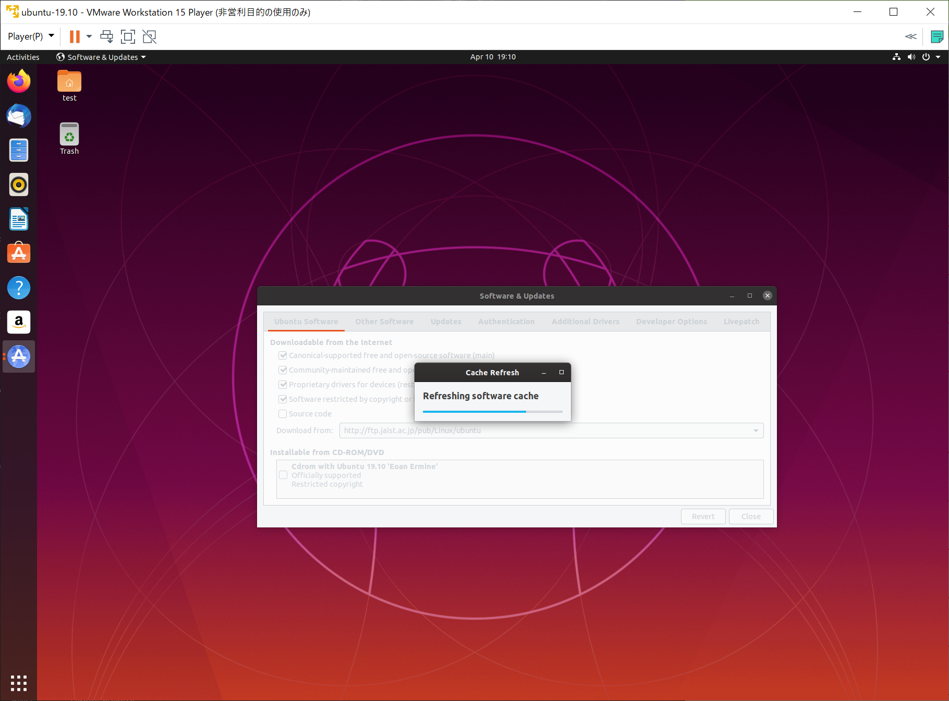Switch to the Other Software tab
The height and width of the screenshot is (701, 949).
(384, 322)
